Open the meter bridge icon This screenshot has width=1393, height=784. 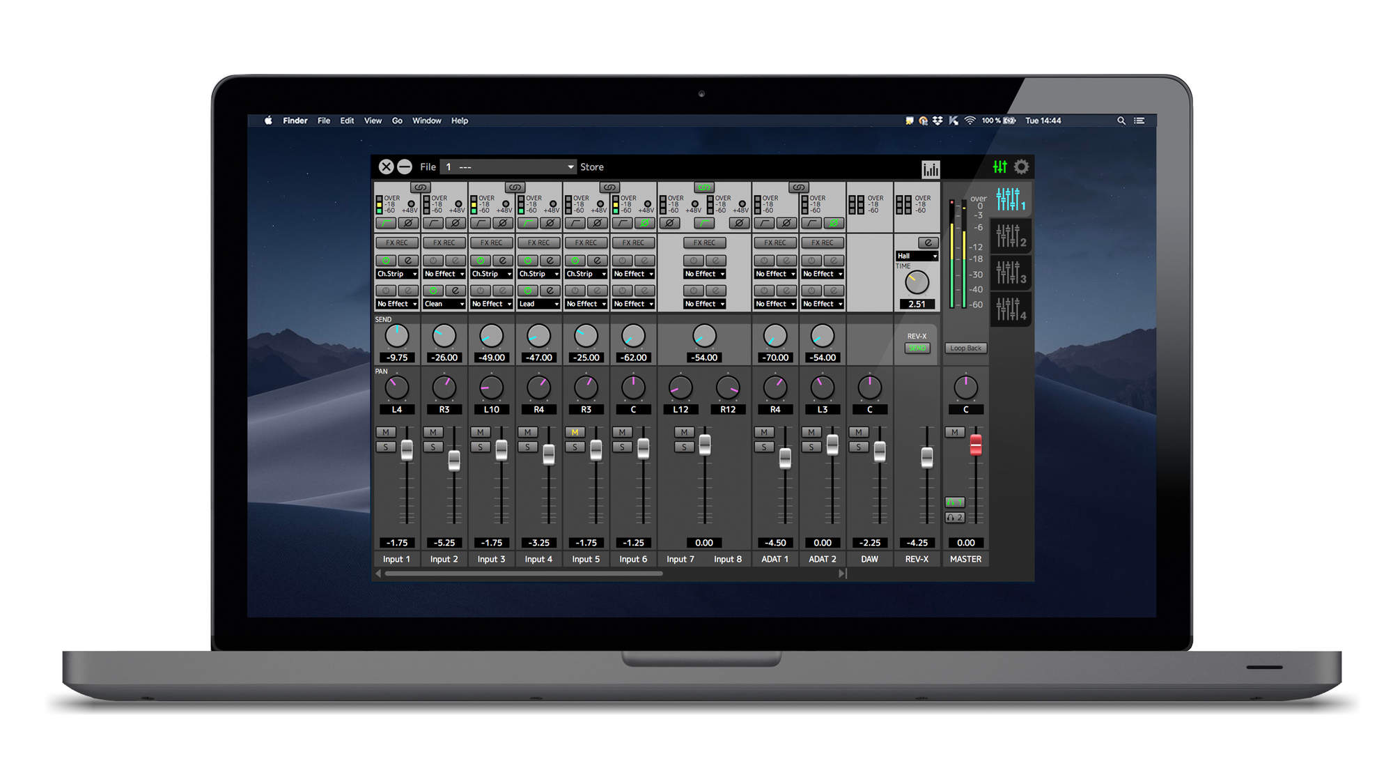click(930, 169)
